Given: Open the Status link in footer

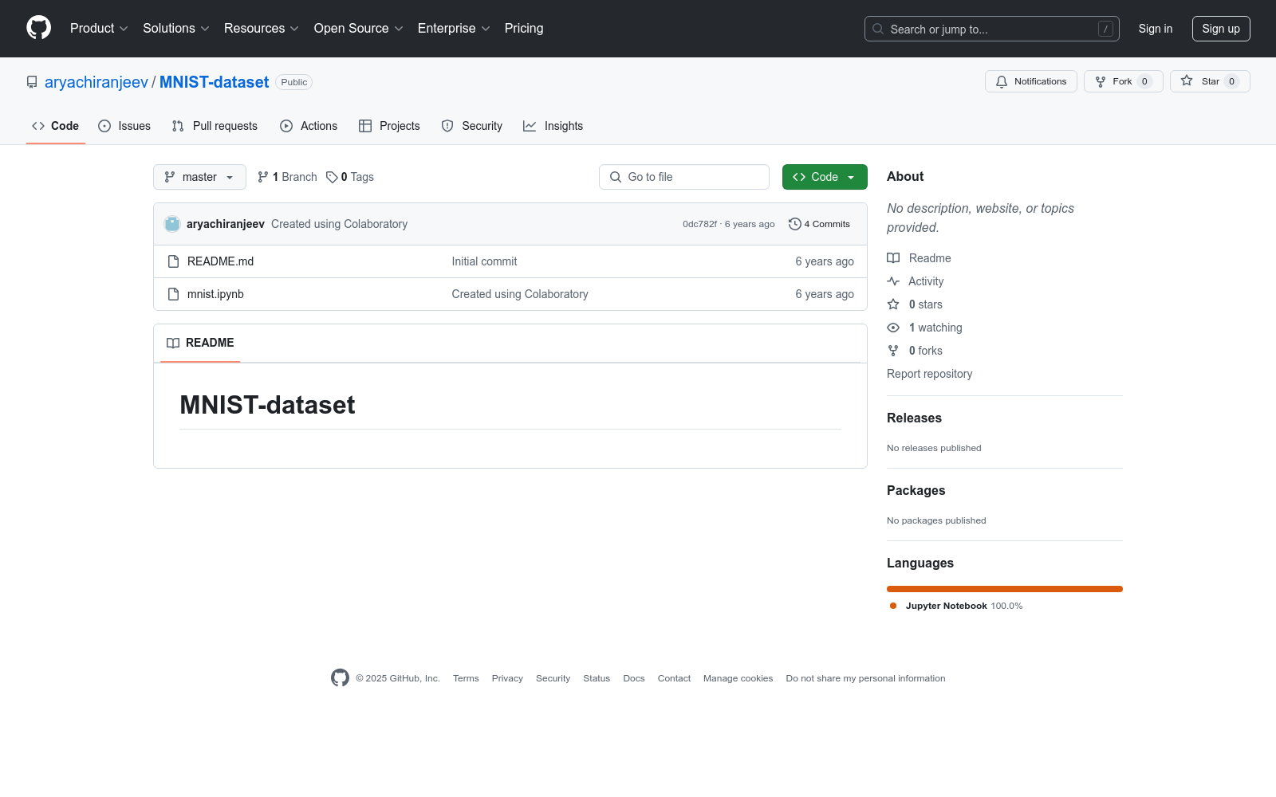Looking at the screenshot, I should pos(597,678).
